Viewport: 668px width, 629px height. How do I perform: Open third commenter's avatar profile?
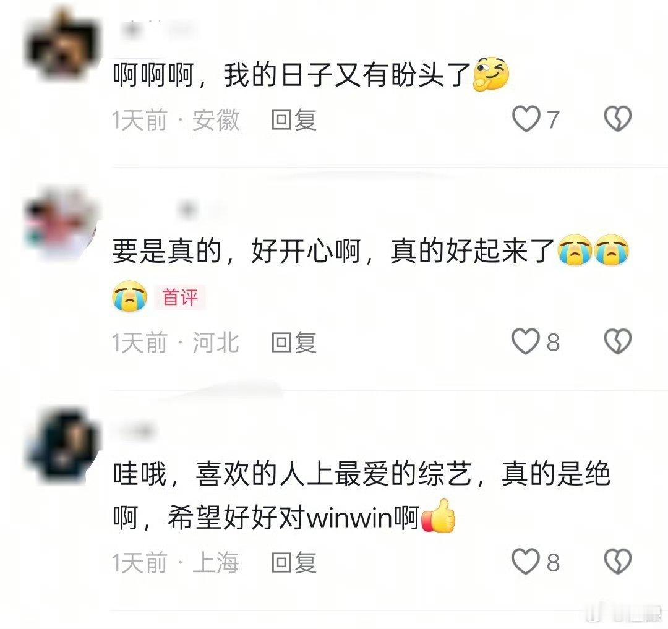click(64, 445)
